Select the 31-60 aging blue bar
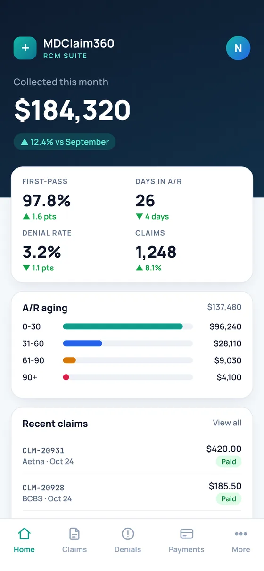Screen dimensions: 264x571 pos(82,343)
